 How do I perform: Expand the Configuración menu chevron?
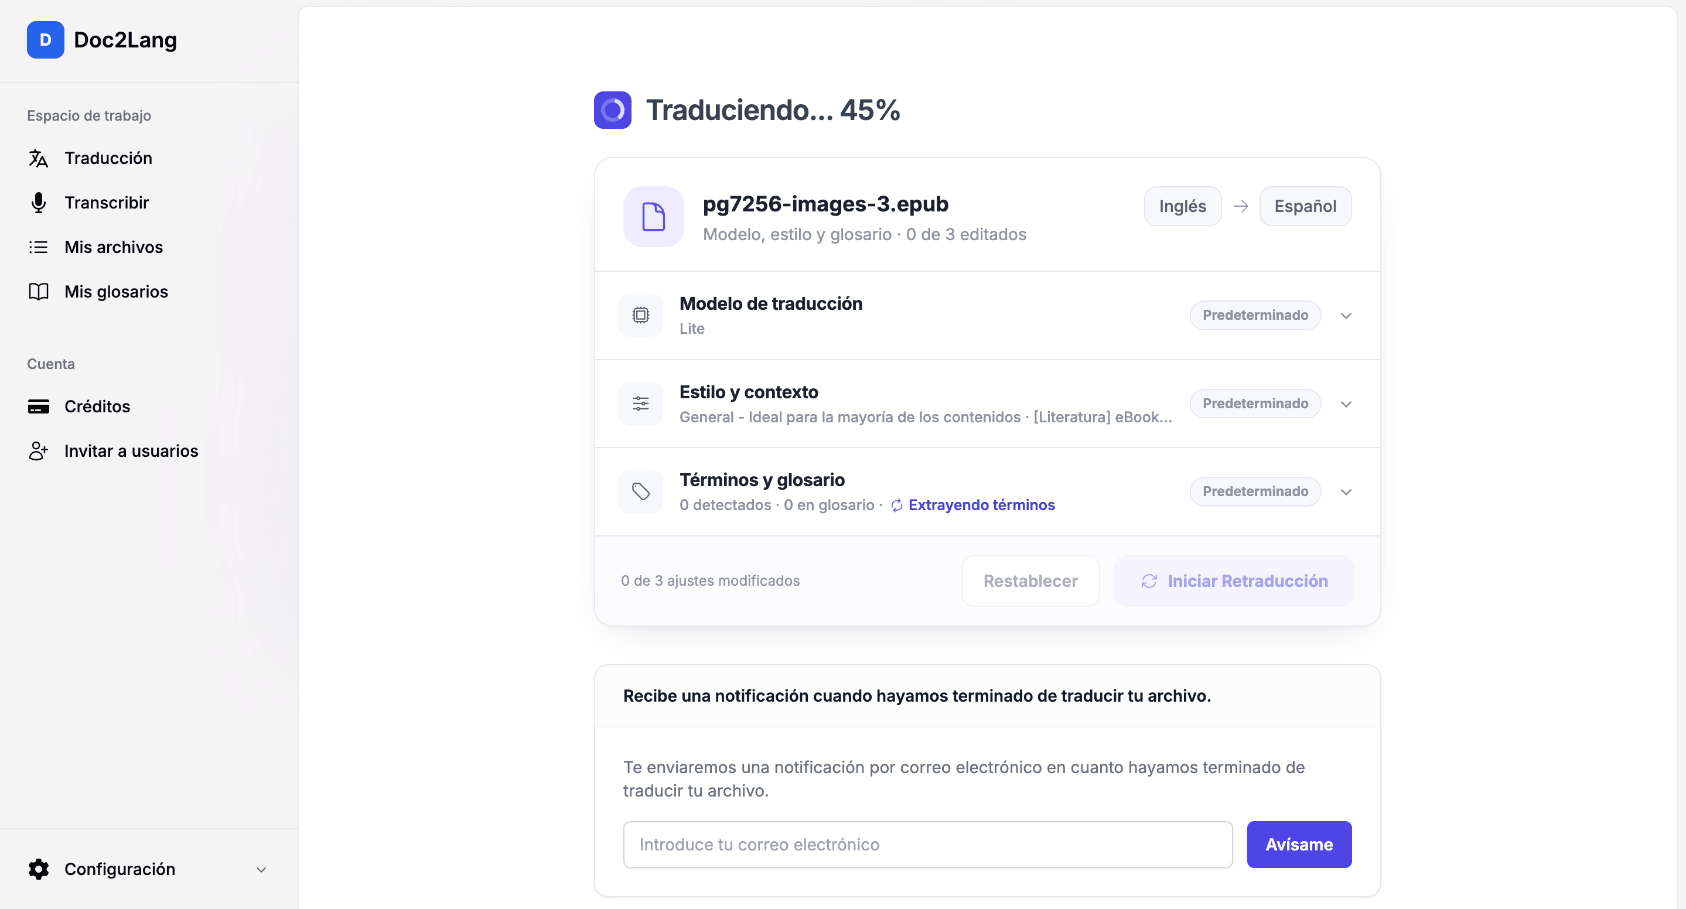[261, 870]
